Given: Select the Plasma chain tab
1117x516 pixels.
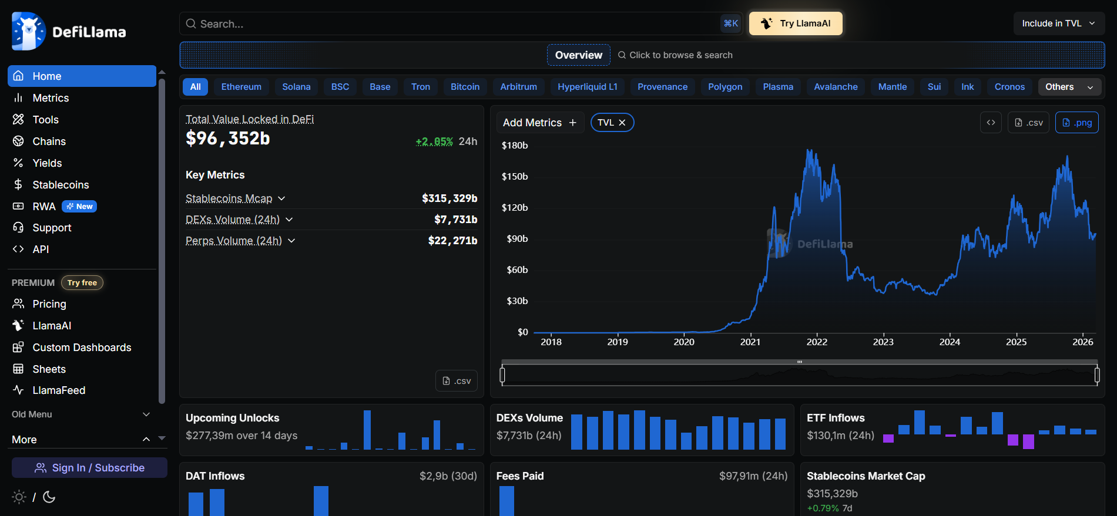Looking at the screenshot, I should (x=778, y=87).
